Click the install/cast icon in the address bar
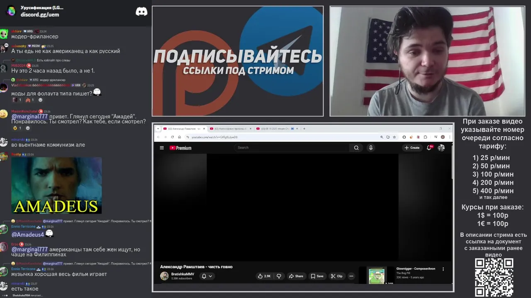531x298 pixels. [387, 137]
